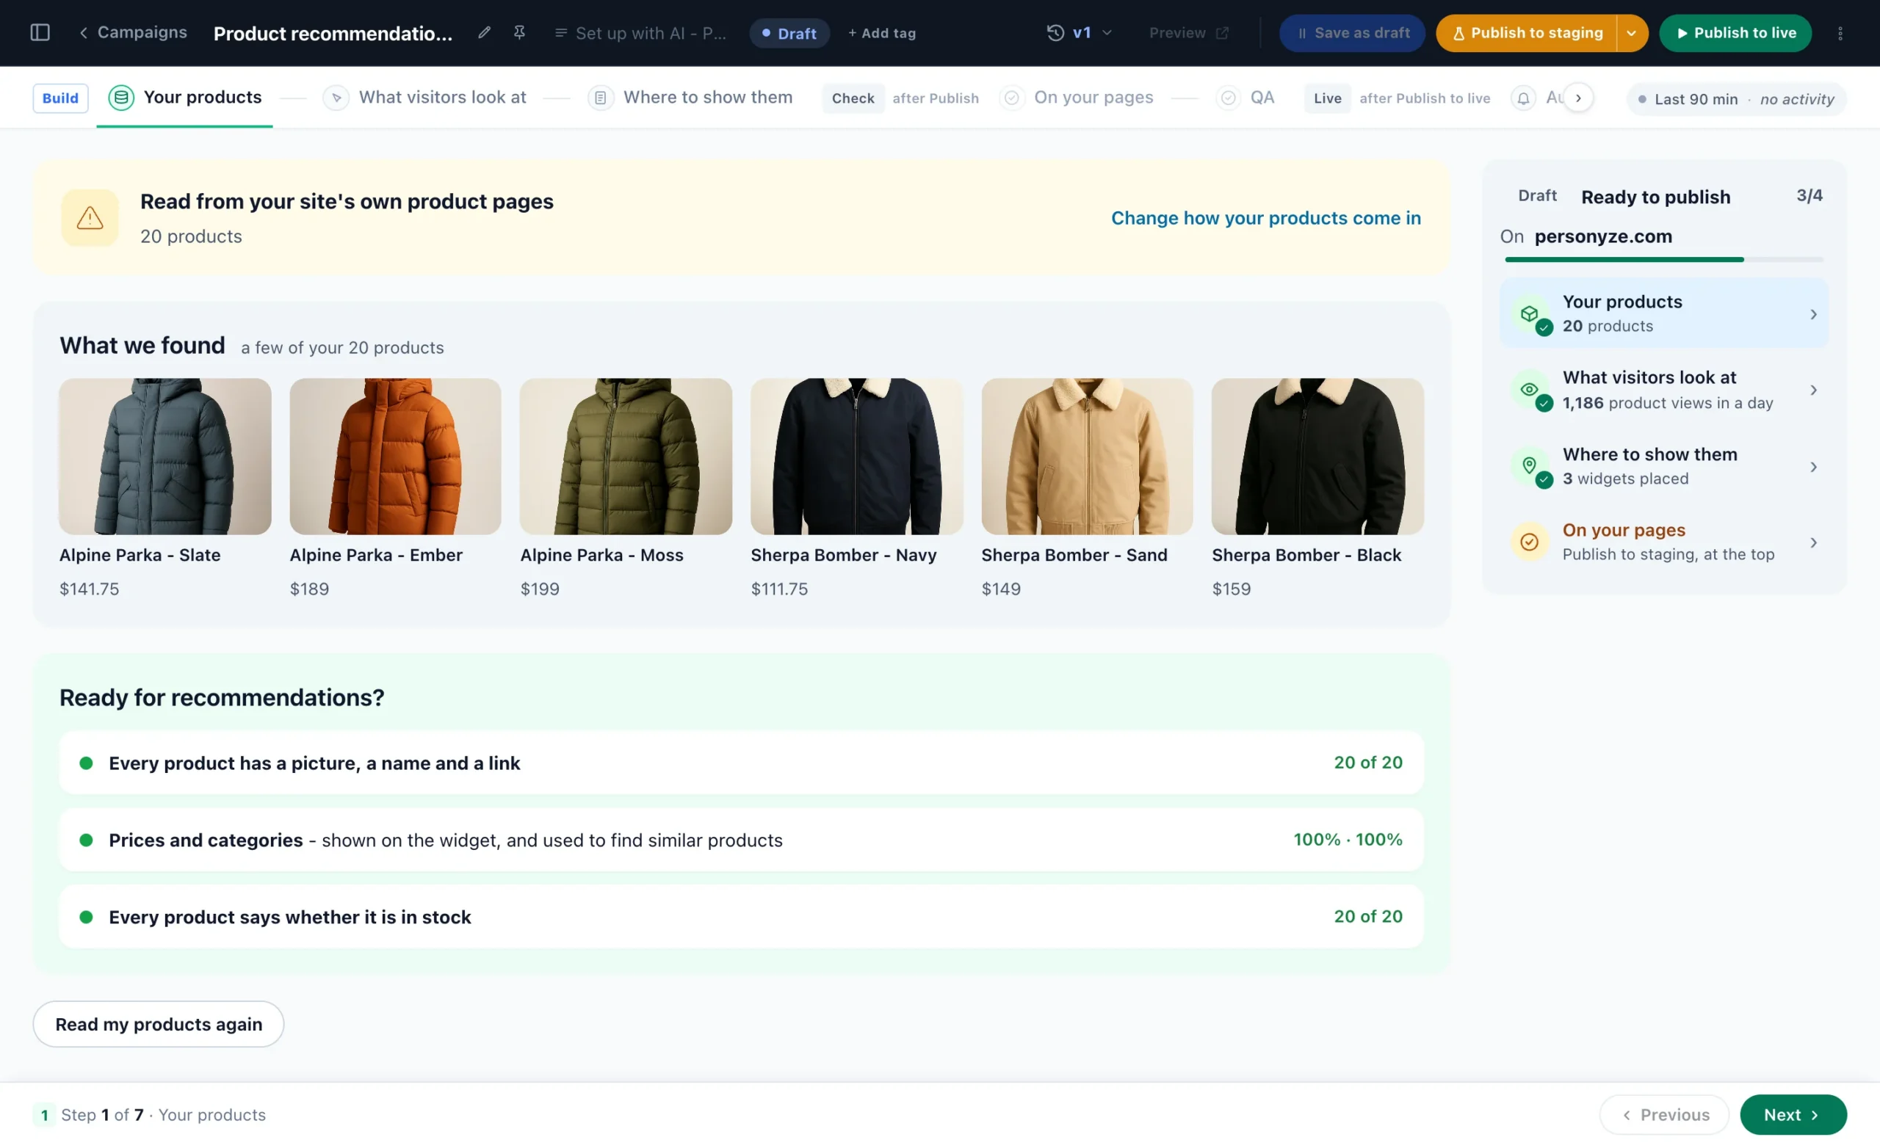
Task: Expand Where to show them chevron
Action: pos(1813,467)
